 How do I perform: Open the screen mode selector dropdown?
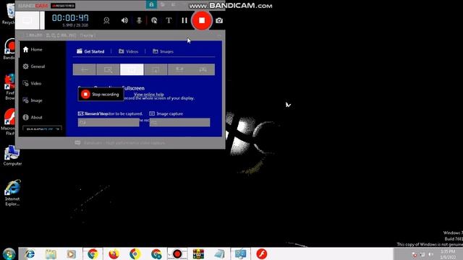[30, 20]
